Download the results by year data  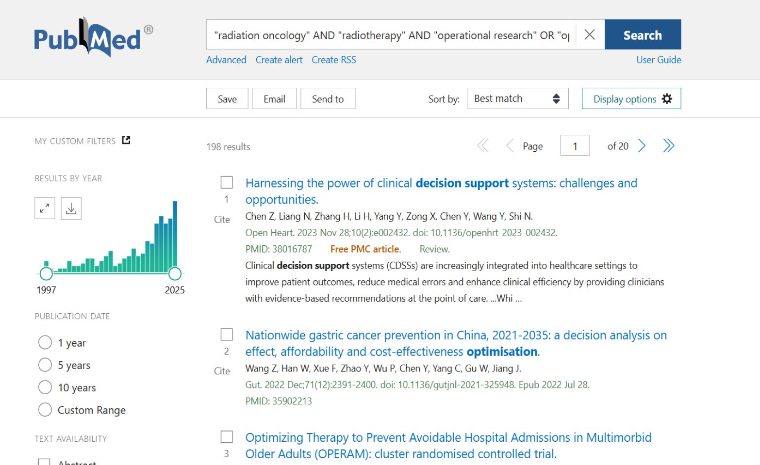pyautogui.click(x=71, y=208)
